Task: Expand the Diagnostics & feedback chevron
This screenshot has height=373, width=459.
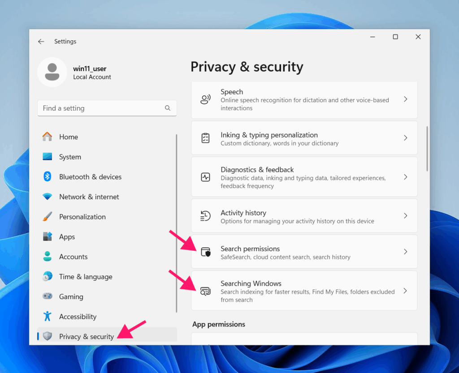Action: click(405, 177)
